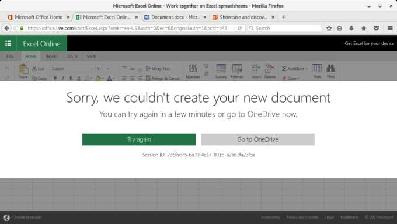397x224 pixels.
Task: Click the globe Change language icon
Action: [x=6, y=218]
